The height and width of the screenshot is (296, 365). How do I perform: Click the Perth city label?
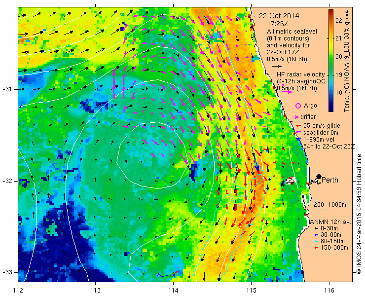[x=330, y=180]
